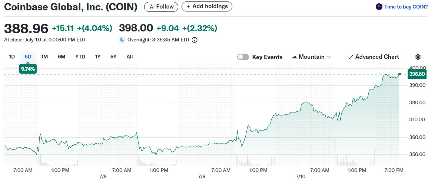
Task: Click the 350.00 price axis label
Action: [417, 155]
